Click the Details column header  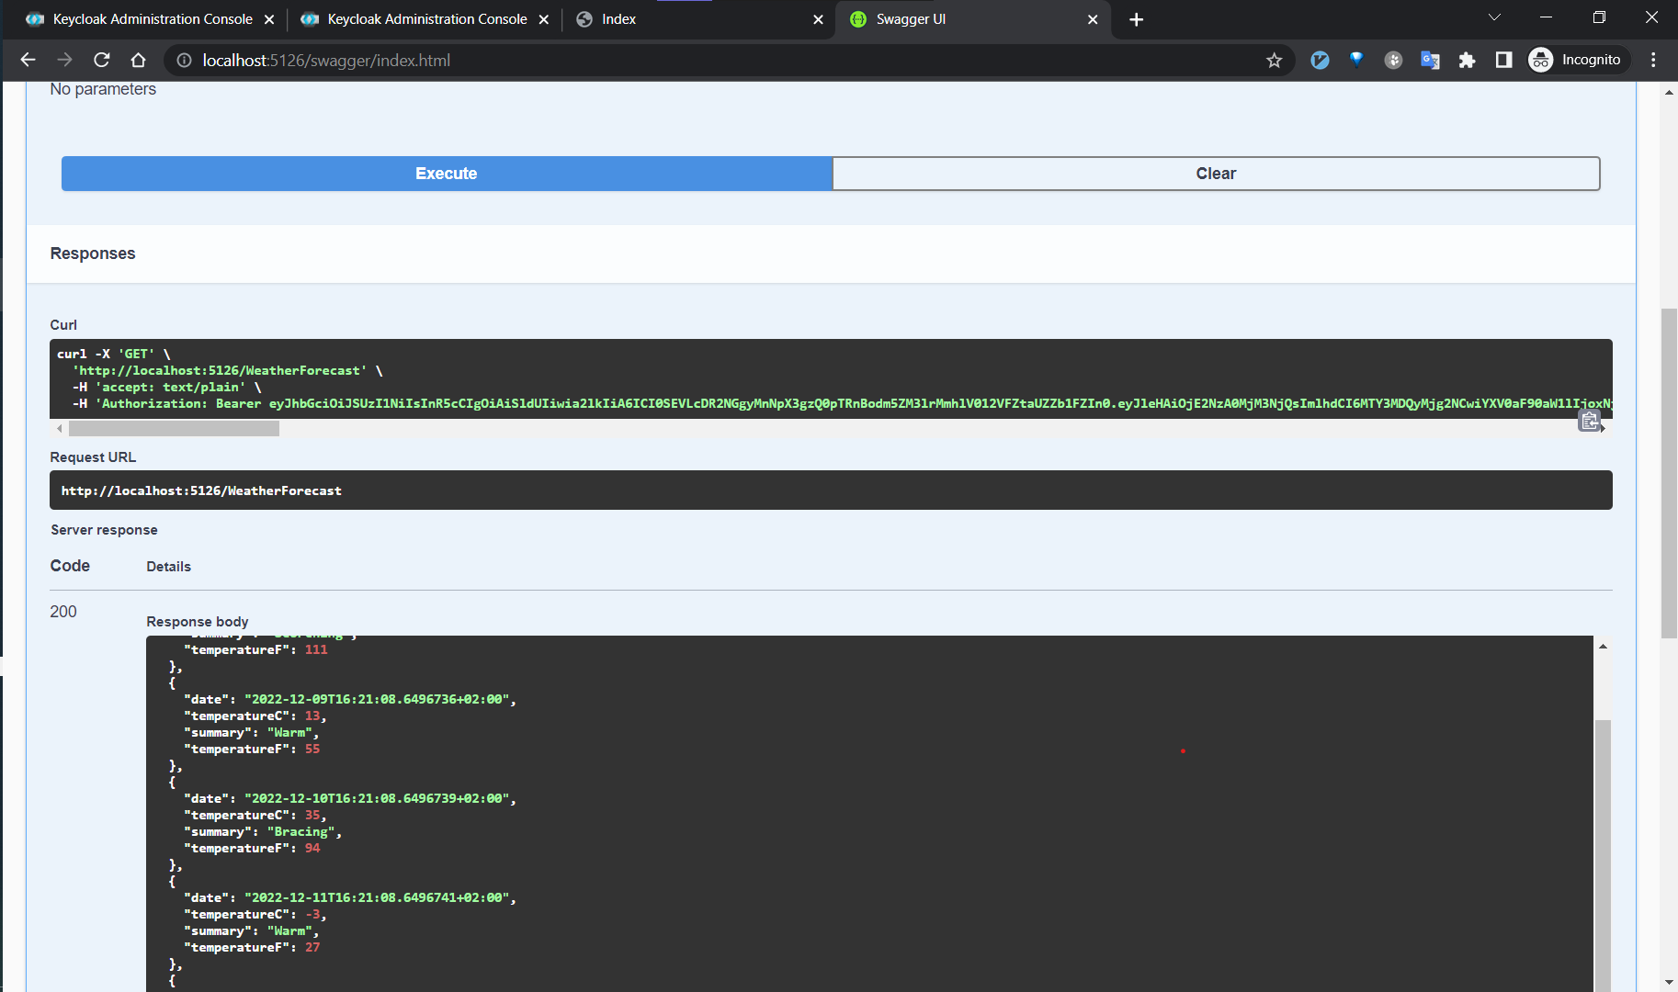pos(169,567)
